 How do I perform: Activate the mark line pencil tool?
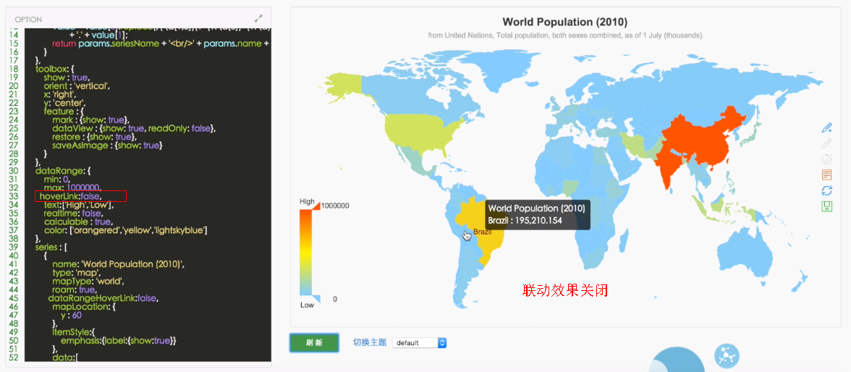(827, 127)
